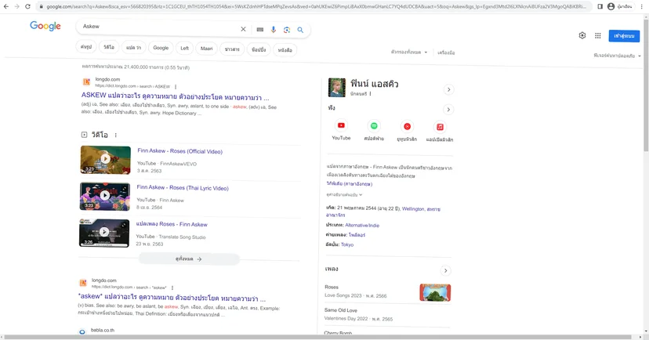Open more options for first longdo result
The width and height of the screenshot is (649, 340).
[176, 87]
